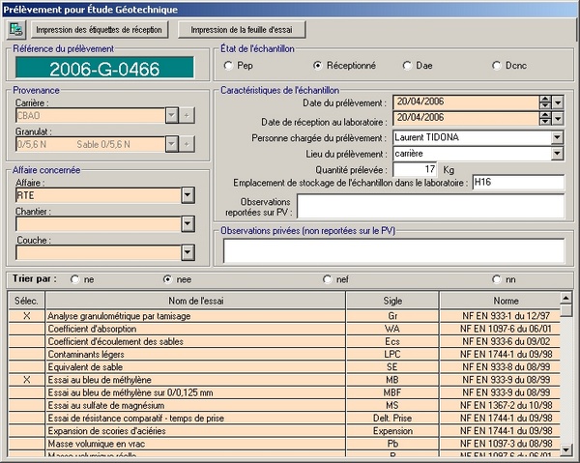Open the 'Affaire' dropdown showing RTE
580x463 pixels.
click(x=187, y=195)
